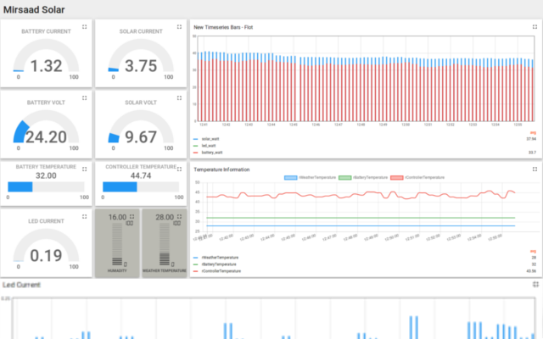Click the Temperature Information chart title
The image size is (543, 339).
221,169
